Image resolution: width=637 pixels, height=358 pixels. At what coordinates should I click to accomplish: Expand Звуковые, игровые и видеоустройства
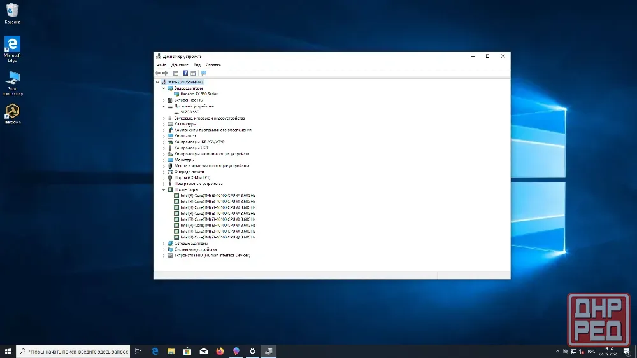click(164, 118)
